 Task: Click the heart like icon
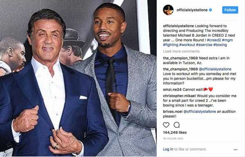(166, 125)
